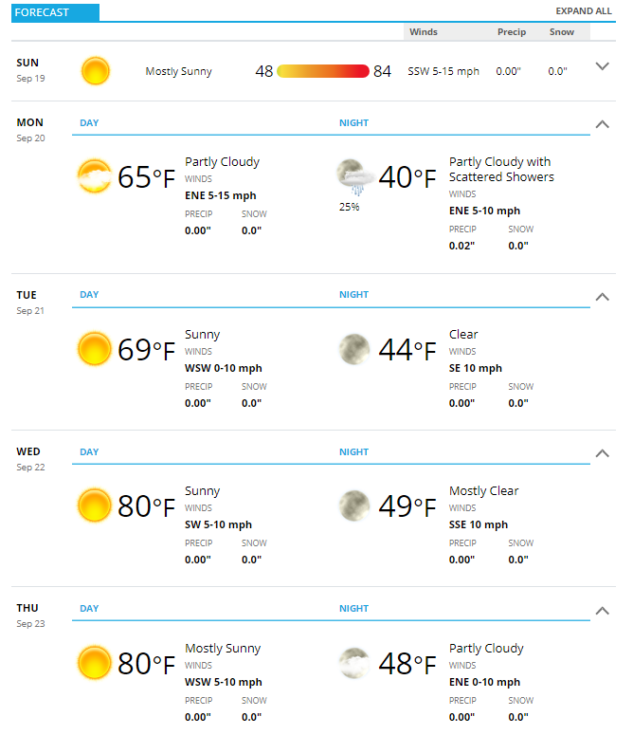
Task: Click Thursday's mostly sunny day icon
Action: click(95, 663)
